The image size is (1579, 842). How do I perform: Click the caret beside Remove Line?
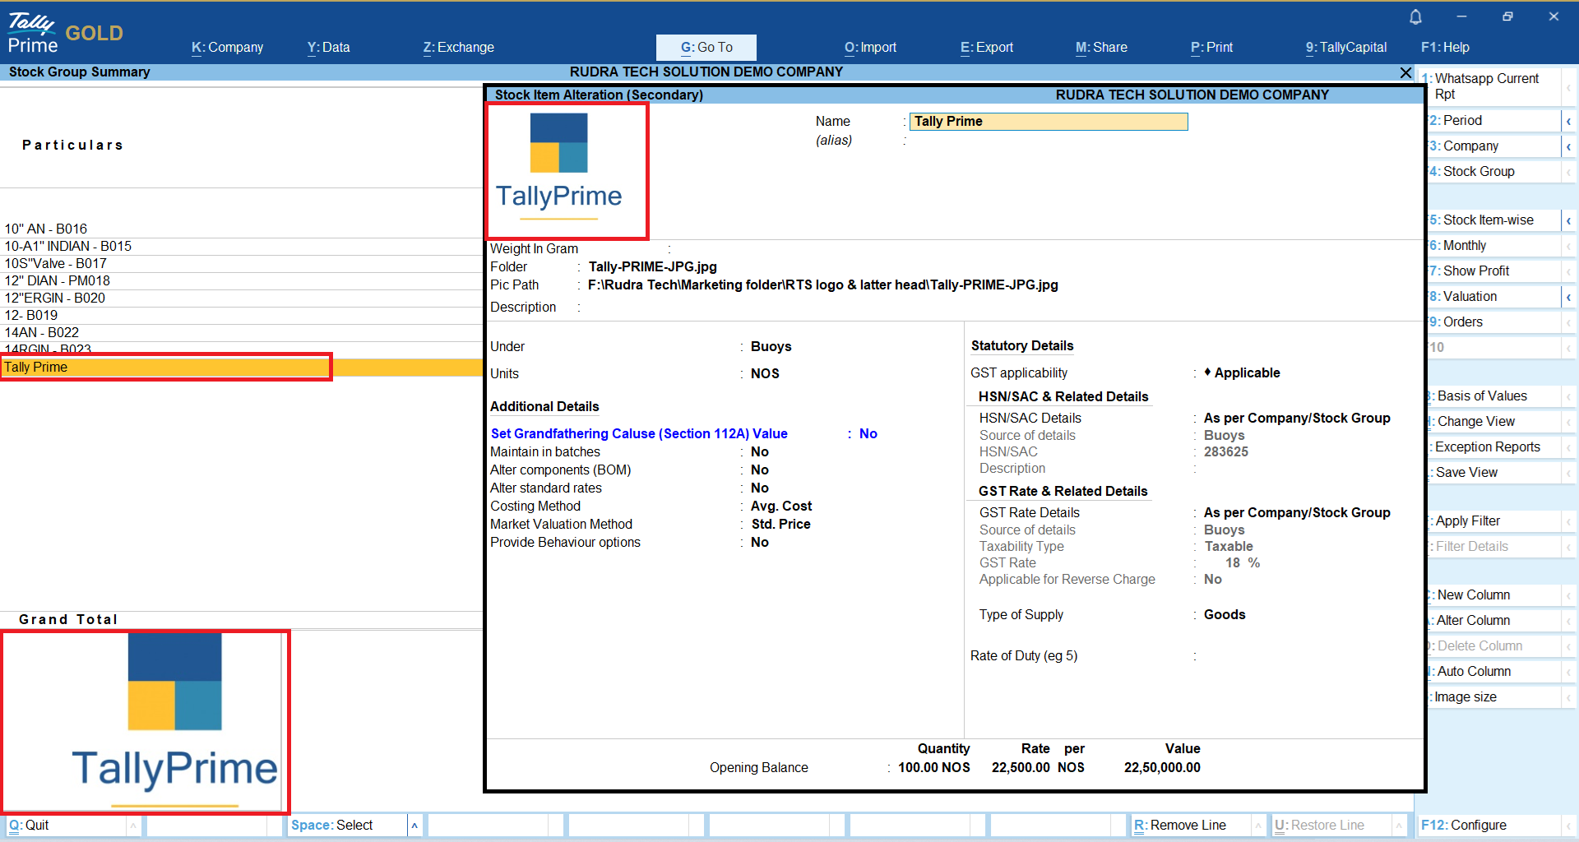[1257, 826]
